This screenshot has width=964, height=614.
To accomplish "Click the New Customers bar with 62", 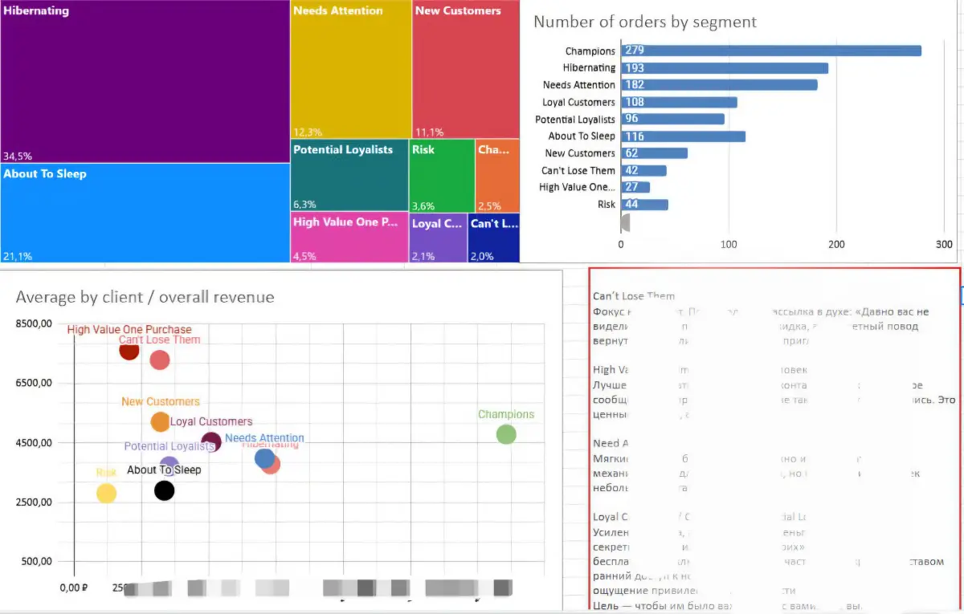I will pos(654,153).
